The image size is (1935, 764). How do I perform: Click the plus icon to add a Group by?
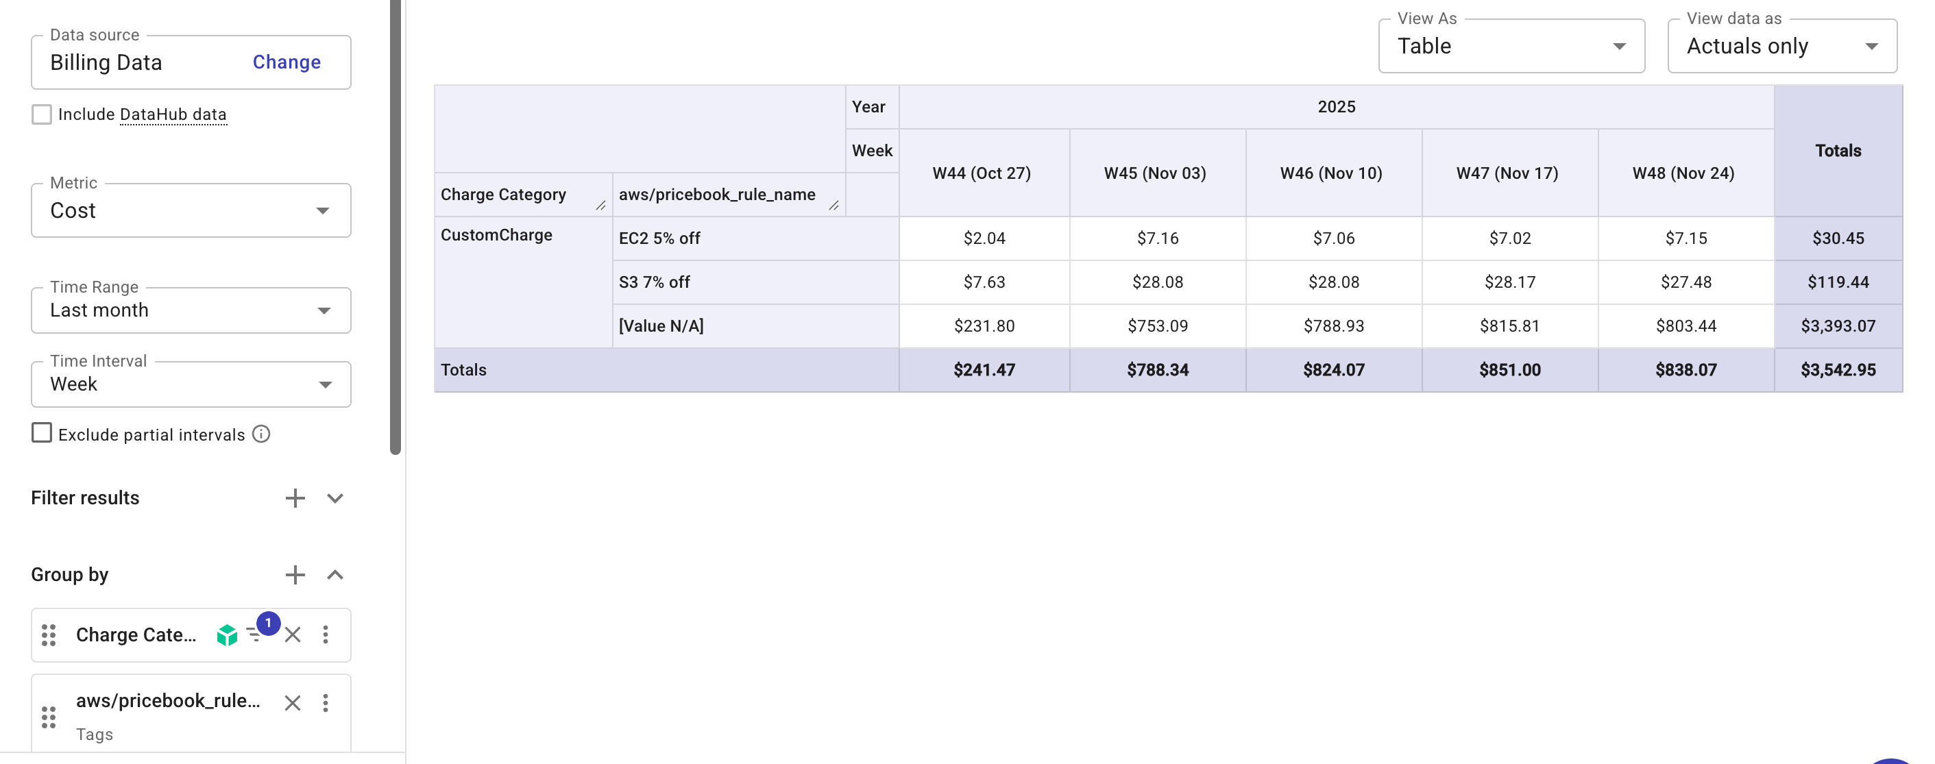pyautogui.click(x=295, y=575)
